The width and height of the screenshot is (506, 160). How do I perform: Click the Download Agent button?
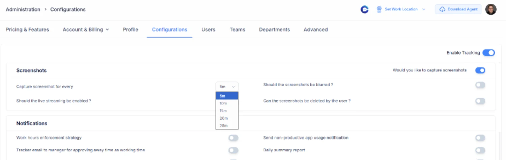(458, 9)
